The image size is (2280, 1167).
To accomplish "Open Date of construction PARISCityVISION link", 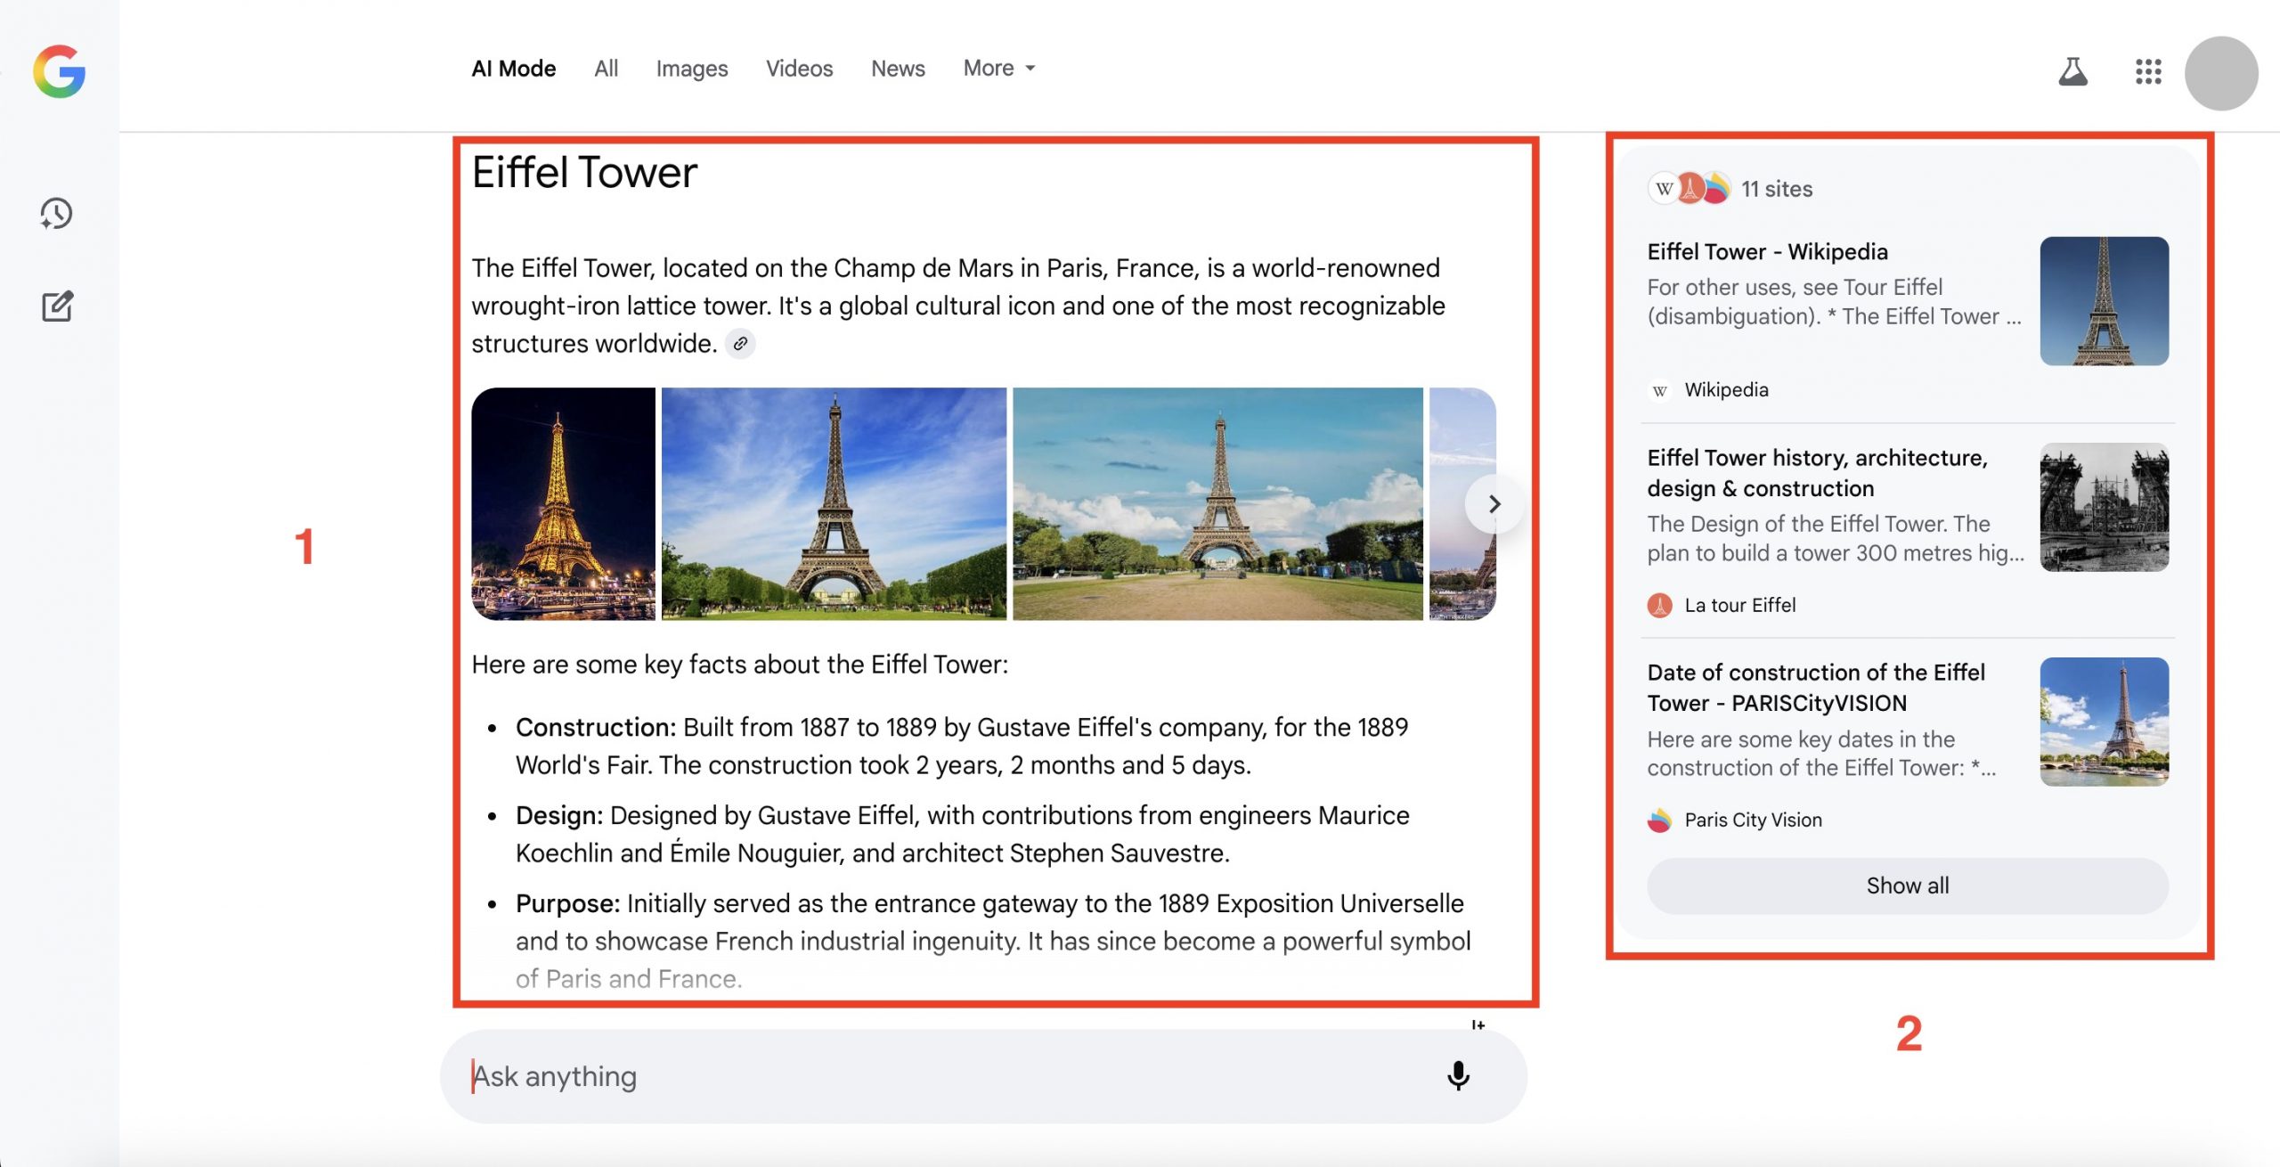I will 1816,688.
